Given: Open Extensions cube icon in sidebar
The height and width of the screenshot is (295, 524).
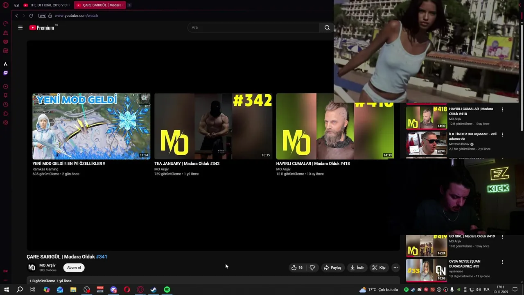Looking at the screenshot, I should tap(6, 113).
